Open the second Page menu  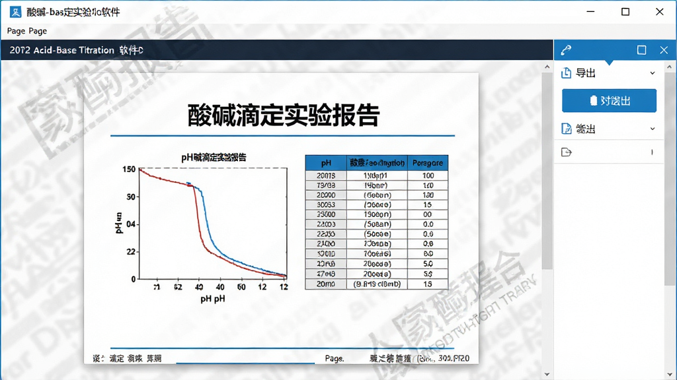38,31
